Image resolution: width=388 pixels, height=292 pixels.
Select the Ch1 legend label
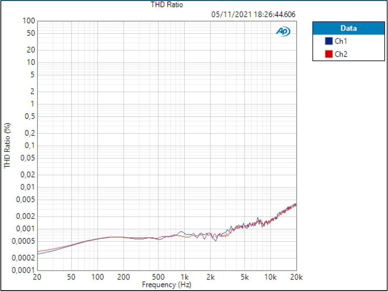(341, 41)
